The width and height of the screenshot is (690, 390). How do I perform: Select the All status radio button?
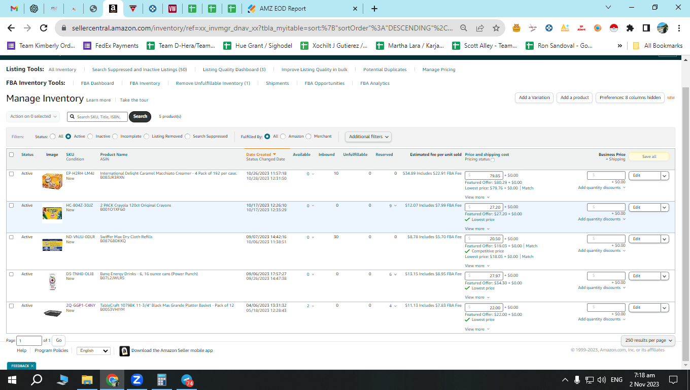pos(53,137)
